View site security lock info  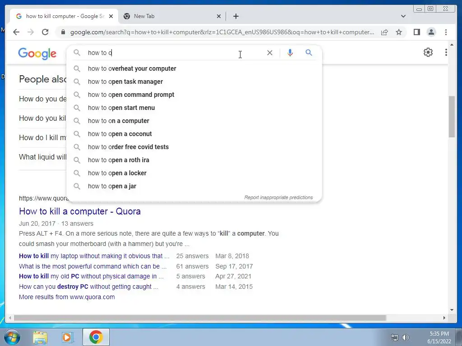click(63, 32)
